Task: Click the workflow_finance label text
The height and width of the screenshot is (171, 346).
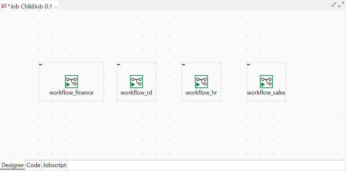Action: [71, 93]
